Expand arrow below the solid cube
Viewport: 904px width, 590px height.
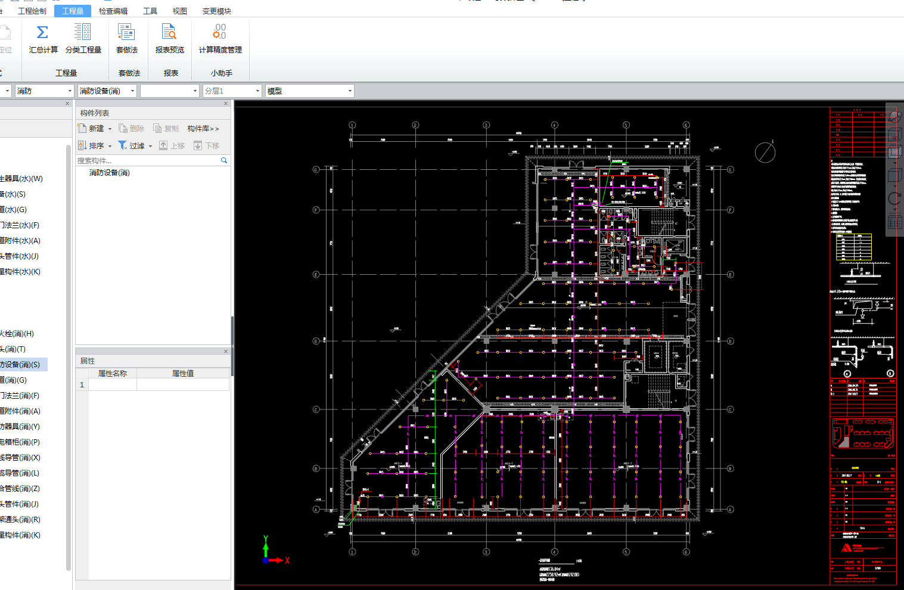tap(895, 185)
